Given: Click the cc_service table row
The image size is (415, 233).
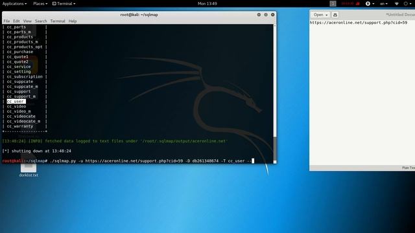Looking at the screenshot, I should pos(19,67).
